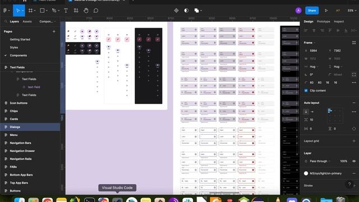
Task: Switch to the Inspect tab
Action: coord(339,21)
